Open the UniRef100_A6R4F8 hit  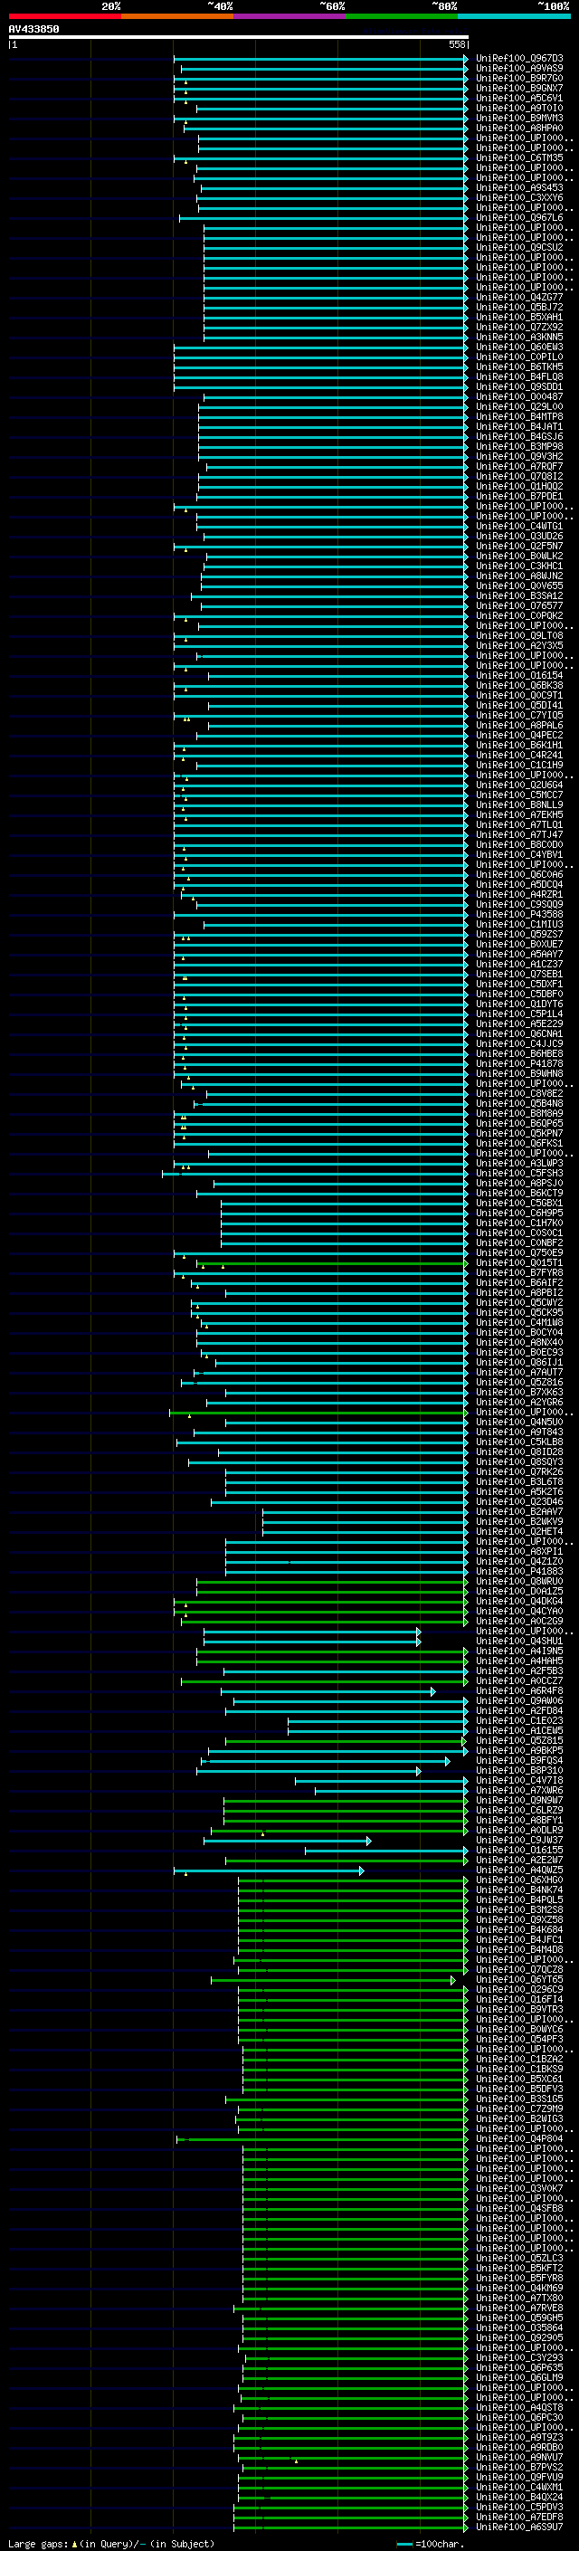coord(519,1690)
